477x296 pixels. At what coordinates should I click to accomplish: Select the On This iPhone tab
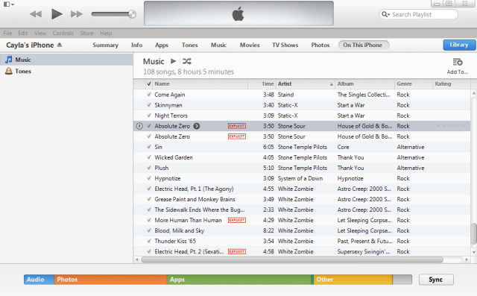[x=364, y=45]
